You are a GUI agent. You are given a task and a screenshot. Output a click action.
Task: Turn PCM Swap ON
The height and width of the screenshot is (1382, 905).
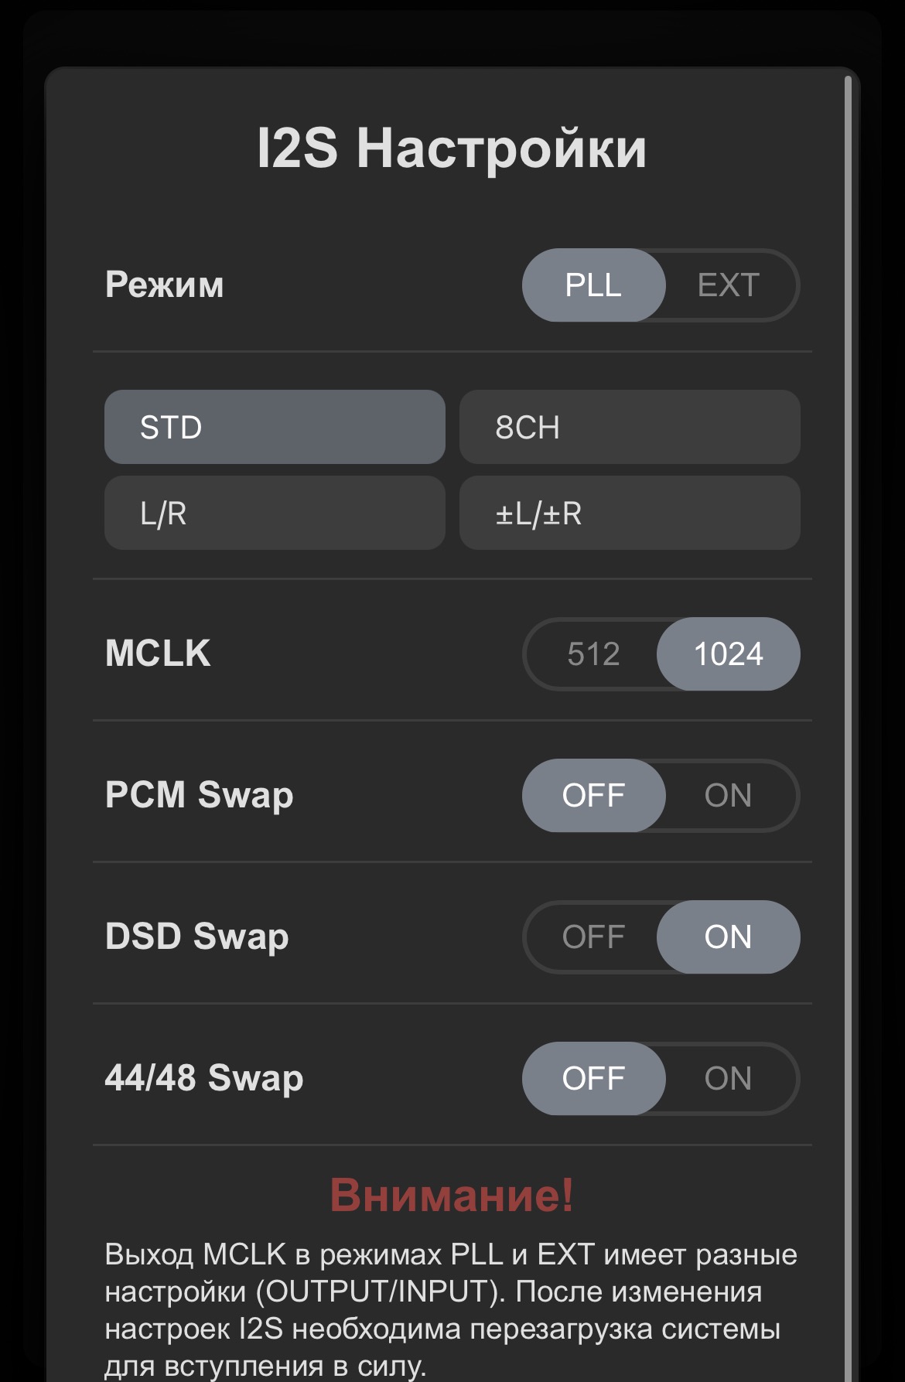click(728, 796)
